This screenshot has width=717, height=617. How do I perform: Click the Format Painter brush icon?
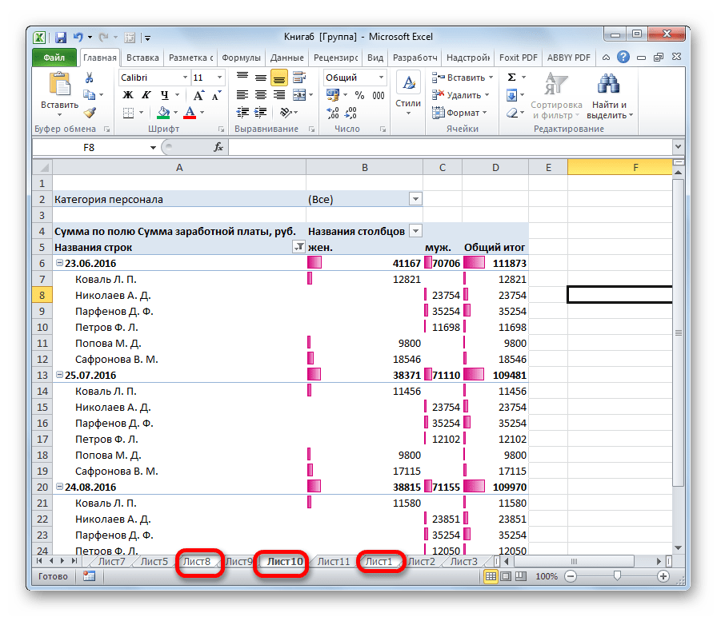[x=90, y=113]
